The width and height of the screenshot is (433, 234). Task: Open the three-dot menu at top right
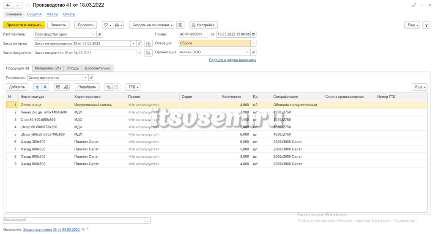click(422, 5)
